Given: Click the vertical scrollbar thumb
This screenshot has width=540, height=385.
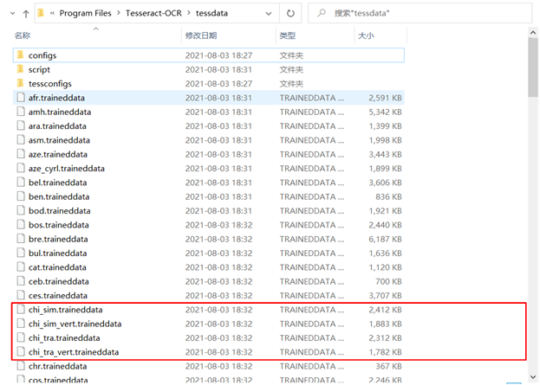Looking at the screenshot, I should (533, 67).
